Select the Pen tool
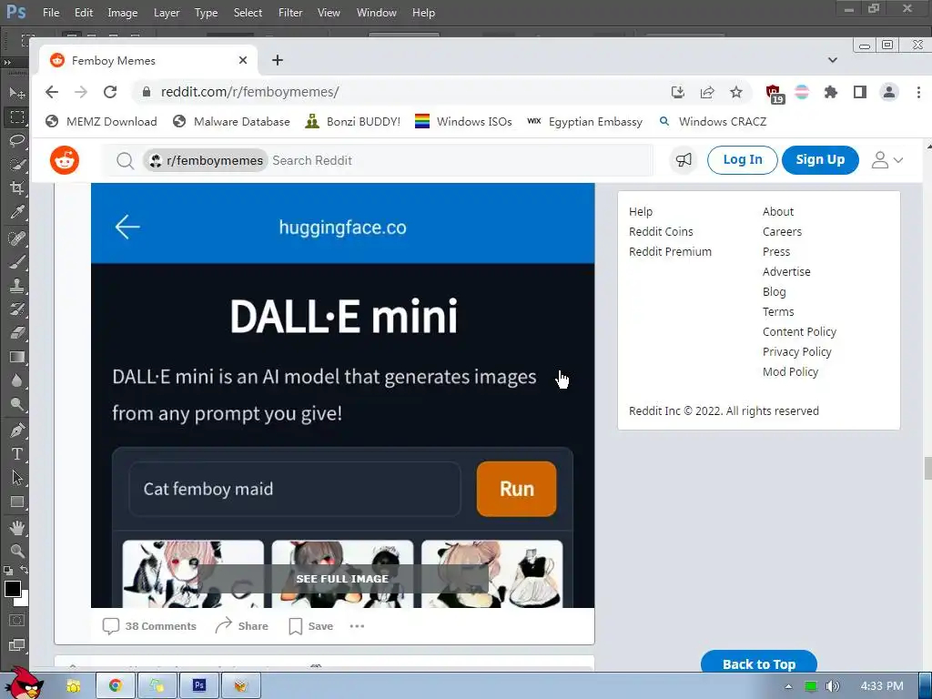Viewport: 932px width, 699px height. [16, 430]
